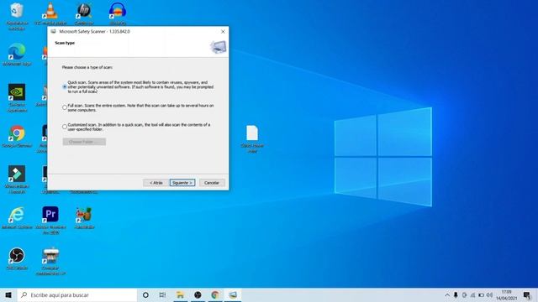Click the Safety Scanner title bar icon
The width and height of the screenshot is (538, 302).
coord(53,32)
